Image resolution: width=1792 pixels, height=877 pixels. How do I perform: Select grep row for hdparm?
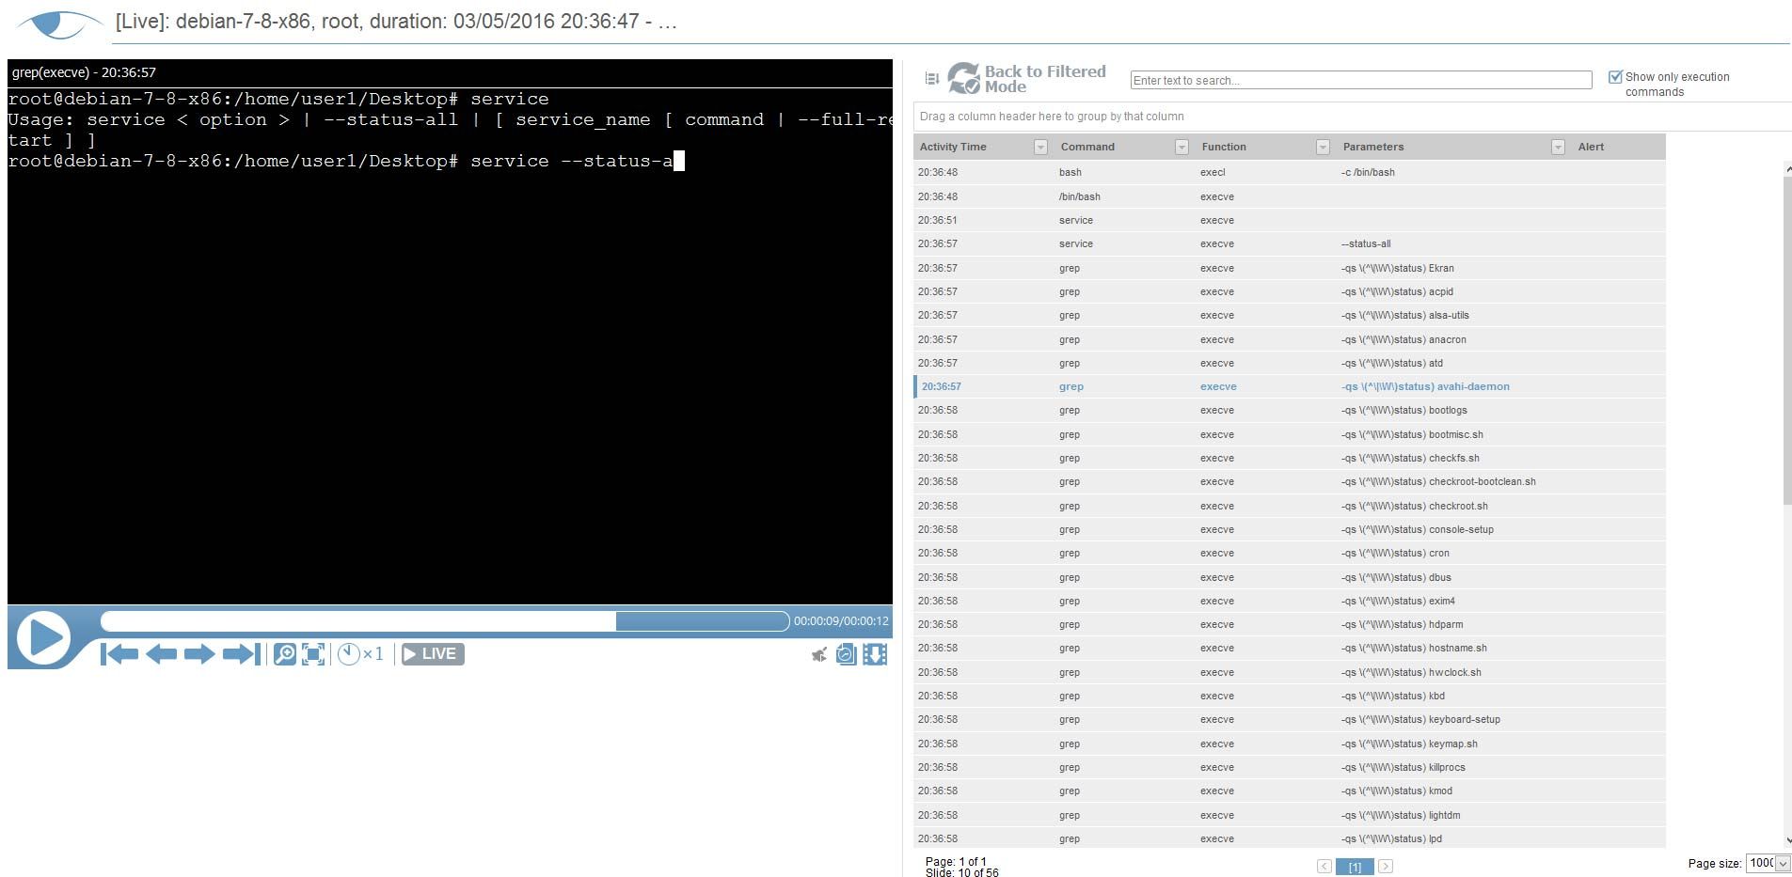tap(1289, 624)
